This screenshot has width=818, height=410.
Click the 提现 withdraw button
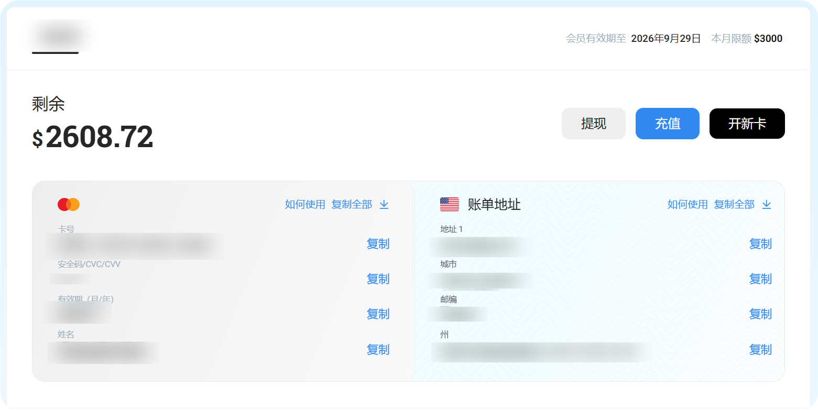pos(594,124)
